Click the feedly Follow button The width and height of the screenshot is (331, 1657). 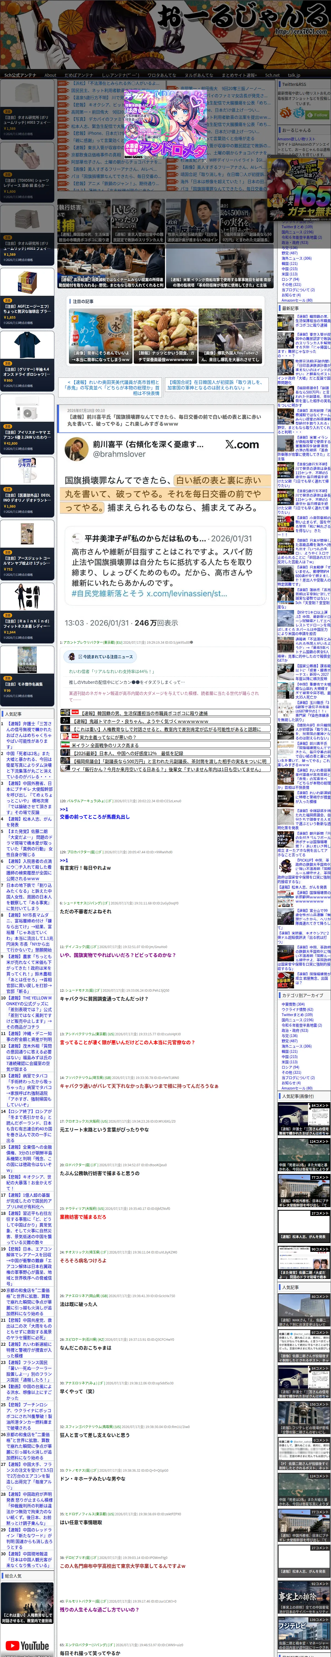317,115
